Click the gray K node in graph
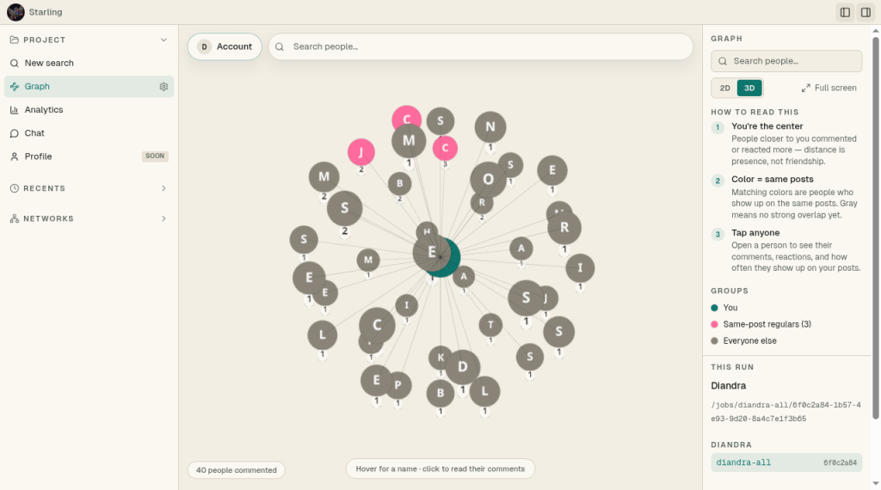 tap(439, 357)
